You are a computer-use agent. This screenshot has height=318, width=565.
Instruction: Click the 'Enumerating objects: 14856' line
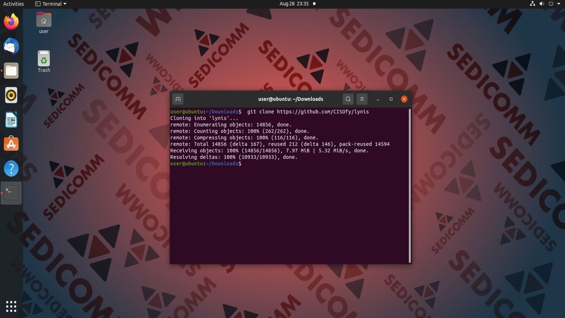tap(231, 125)
